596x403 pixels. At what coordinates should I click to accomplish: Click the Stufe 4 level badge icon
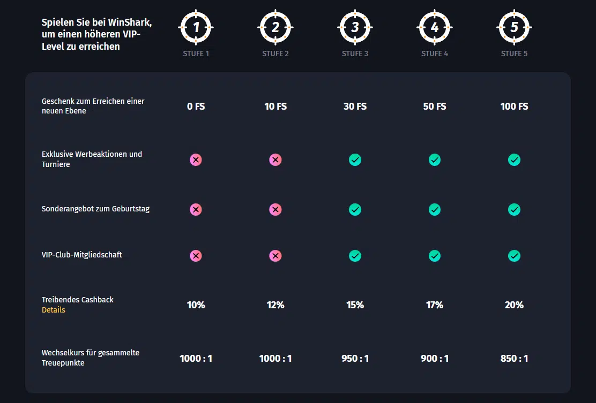(435, 27)
